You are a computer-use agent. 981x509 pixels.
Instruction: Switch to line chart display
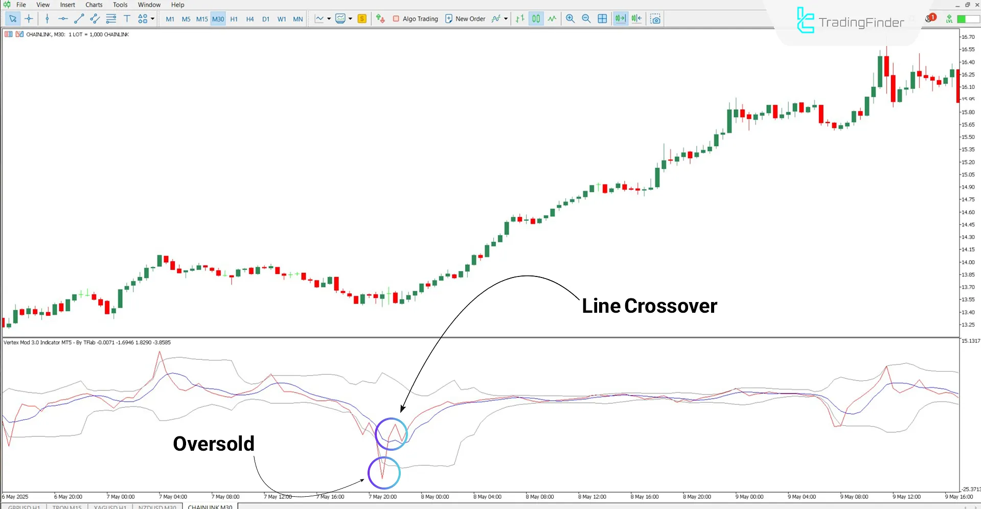(x=552, y=19)
